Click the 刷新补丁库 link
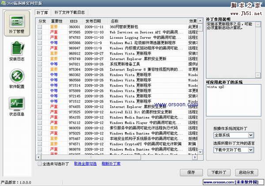The height and width of the screenshot is (186, 265). pyautogui.click(x=111, y=164)
